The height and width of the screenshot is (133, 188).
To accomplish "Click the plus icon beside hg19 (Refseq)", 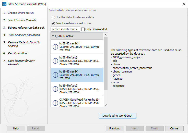I will tap(55, 89).
